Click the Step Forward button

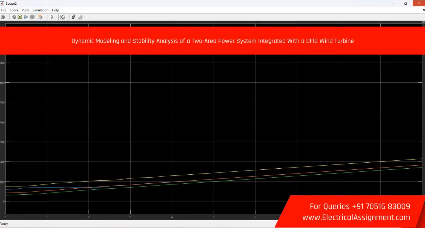(26, 17)
